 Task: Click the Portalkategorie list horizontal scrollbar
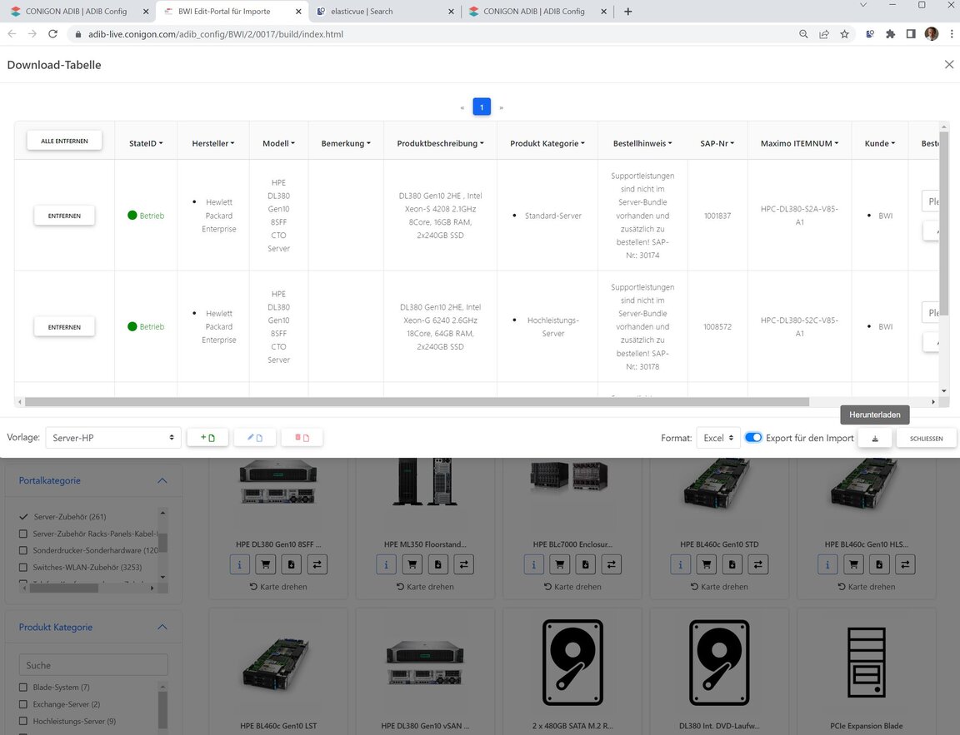point(63,588)
